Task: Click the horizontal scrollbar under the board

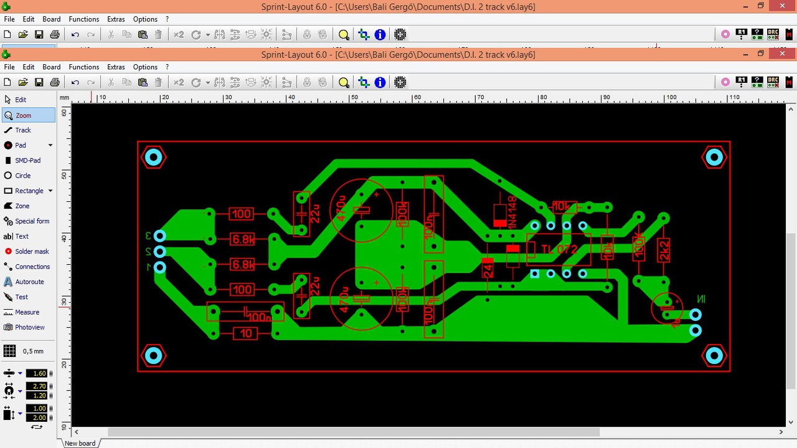Action: (x=354, y=432)
